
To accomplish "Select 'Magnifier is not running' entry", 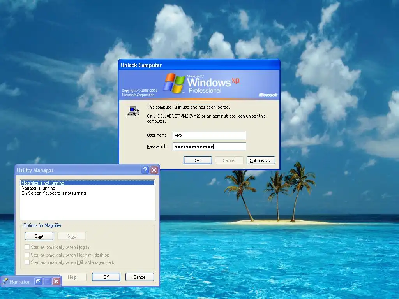I will [x=87, y=183].
